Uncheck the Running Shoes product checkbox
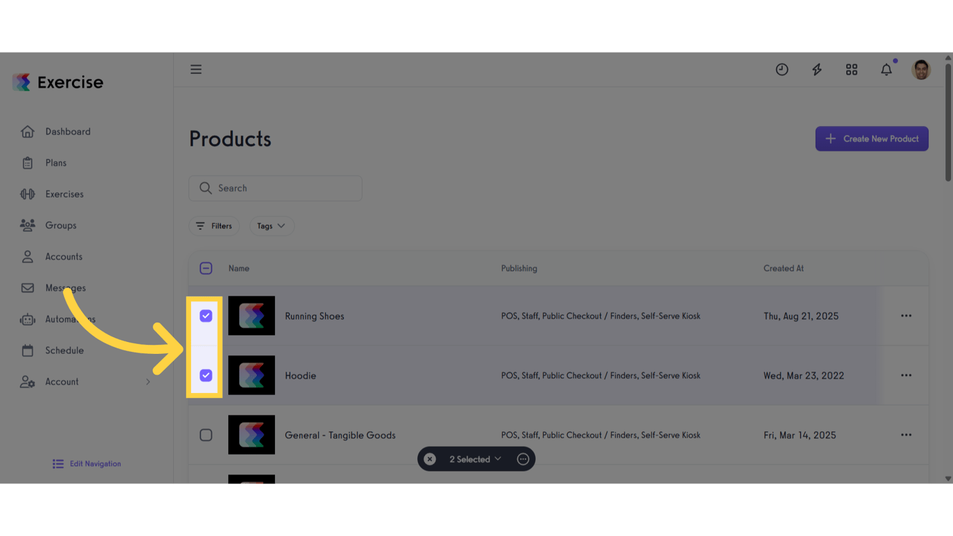 pos(206,315)
